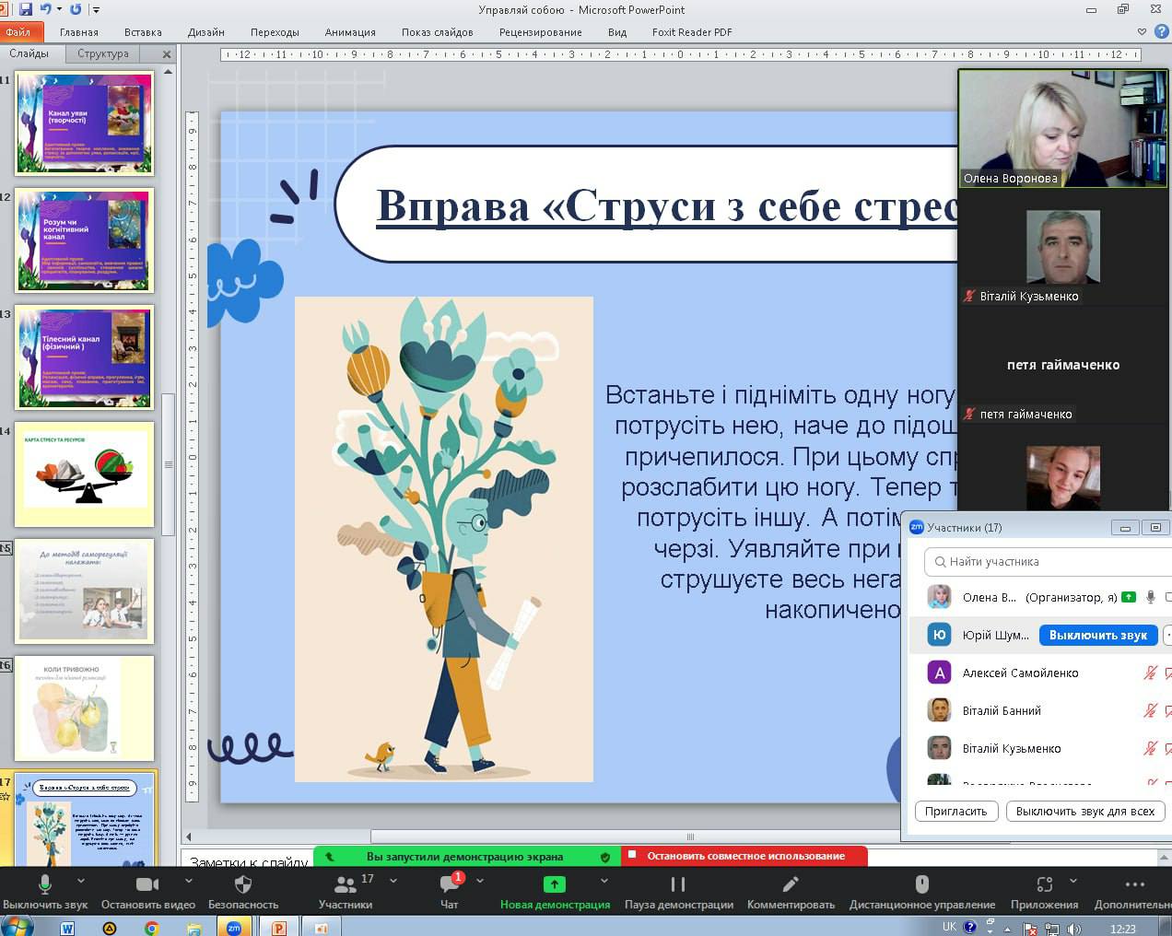Open the Вставка ribbon tab
This screenshot has width=1172, height=936.
pyautogui.click(x=143, y=32)
